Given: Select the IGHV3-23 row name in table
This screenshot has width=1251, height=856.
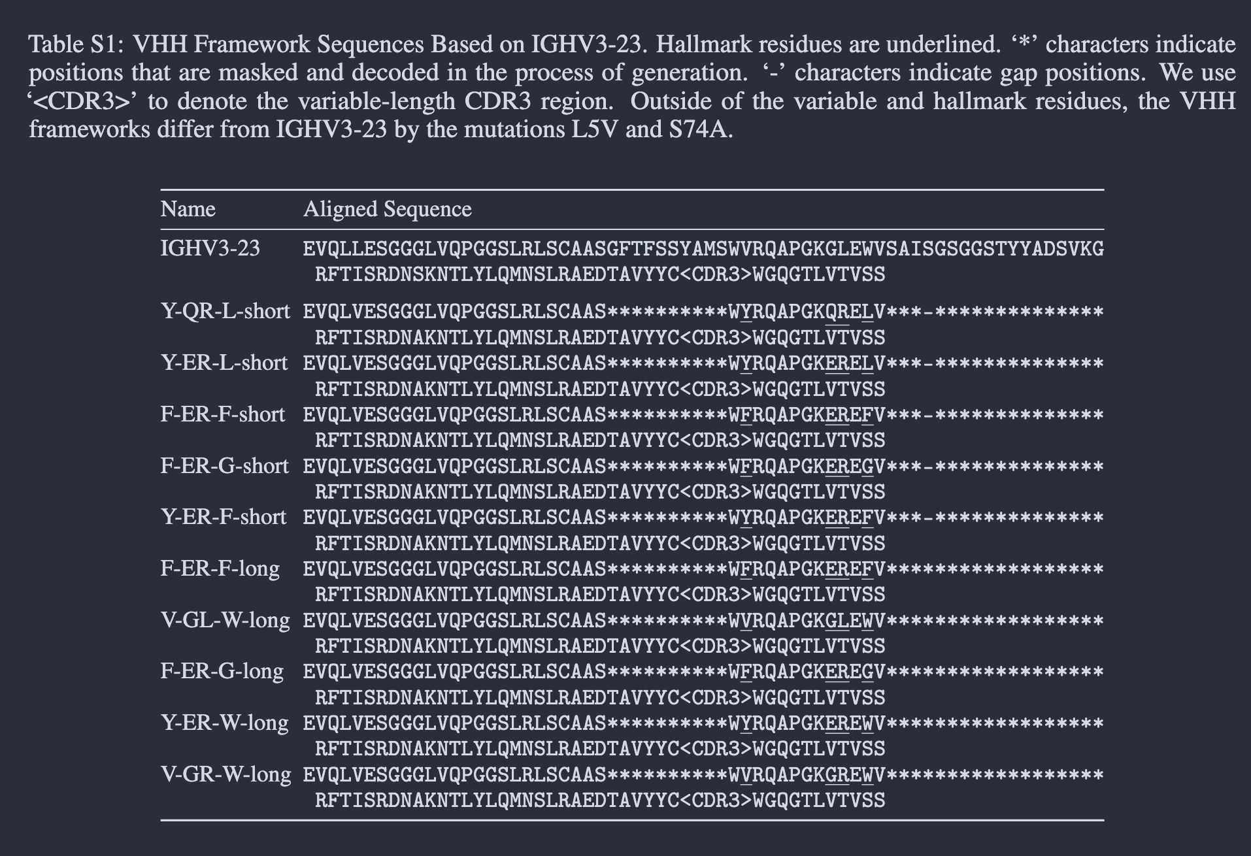Looking at the screenshot, I should tap(210, 248).
